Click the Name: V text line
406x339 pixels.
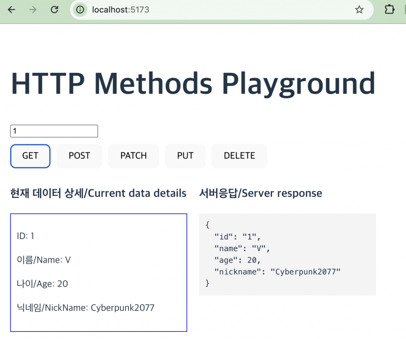44,260
